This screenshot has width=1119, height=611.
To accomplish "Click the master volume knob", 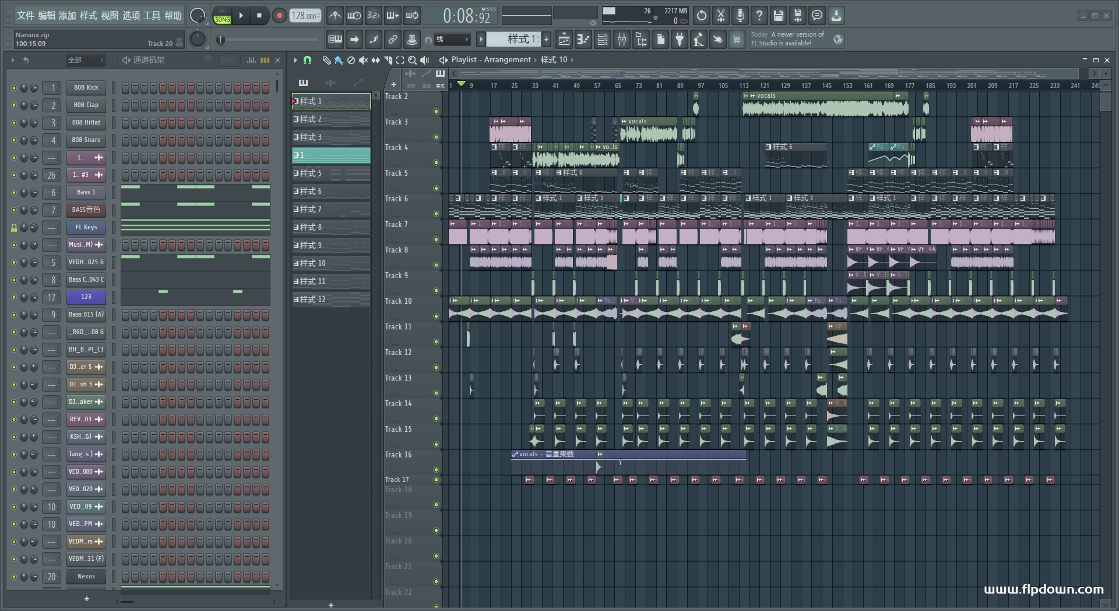I will 198,16.
